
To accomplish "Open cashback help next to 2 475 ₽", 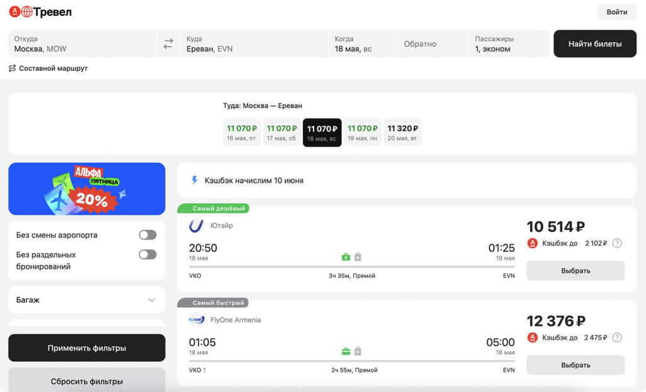I will (617, 338).
